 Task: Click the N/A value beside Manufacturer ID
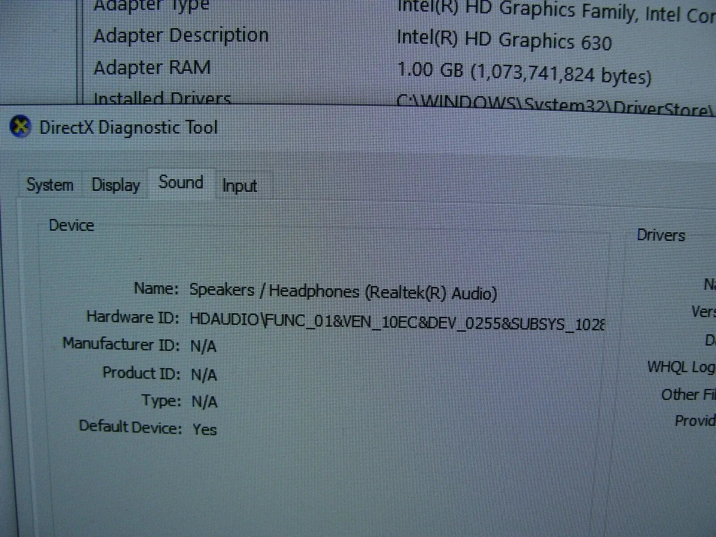click(204, 346)
